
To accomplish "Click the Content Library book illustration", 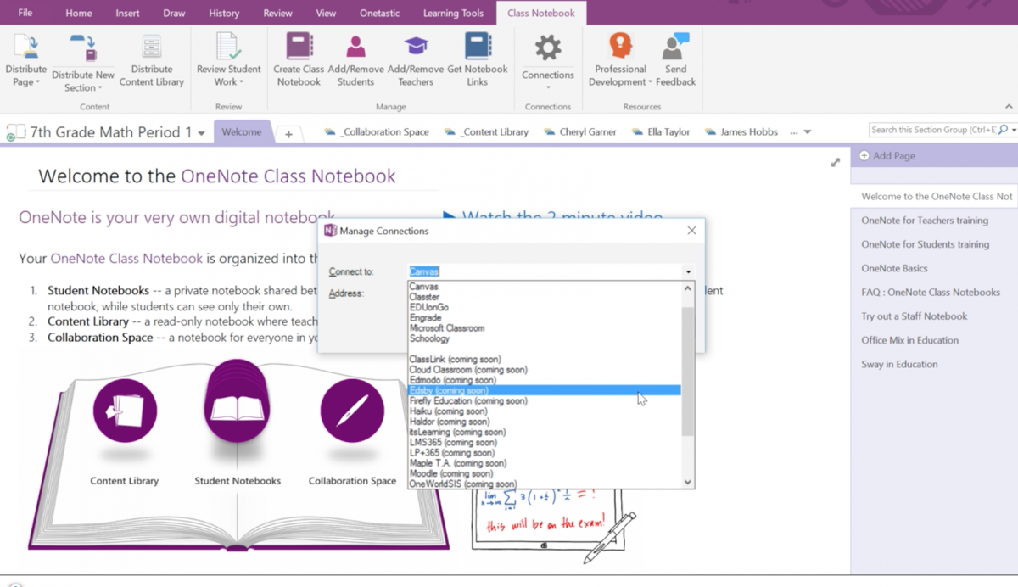I will [x=125, y=411].
